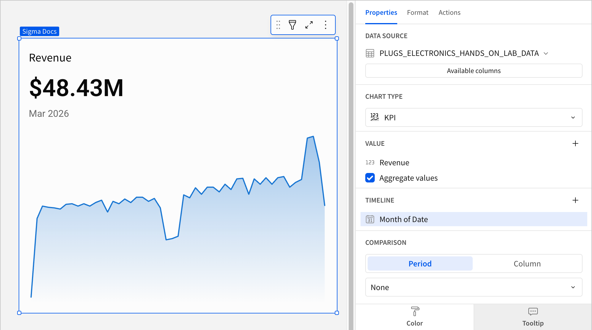Expand the None comparison dropdown

474,287
